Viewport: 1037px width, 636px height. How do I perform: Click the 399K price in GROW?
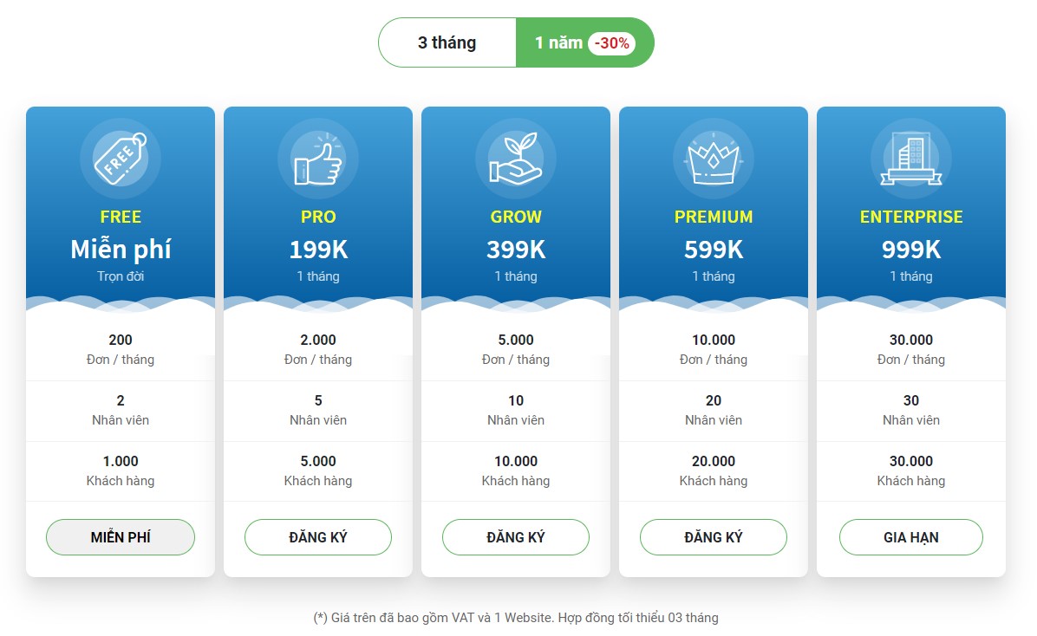pyautogui.click(x=516, y=250)
